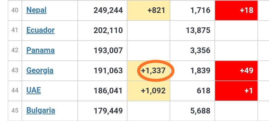Click Bulgaria's total deaths 5,688
The width and height of the screenshot is (269, 121).
pyautogui.click(x=200, y=111)
